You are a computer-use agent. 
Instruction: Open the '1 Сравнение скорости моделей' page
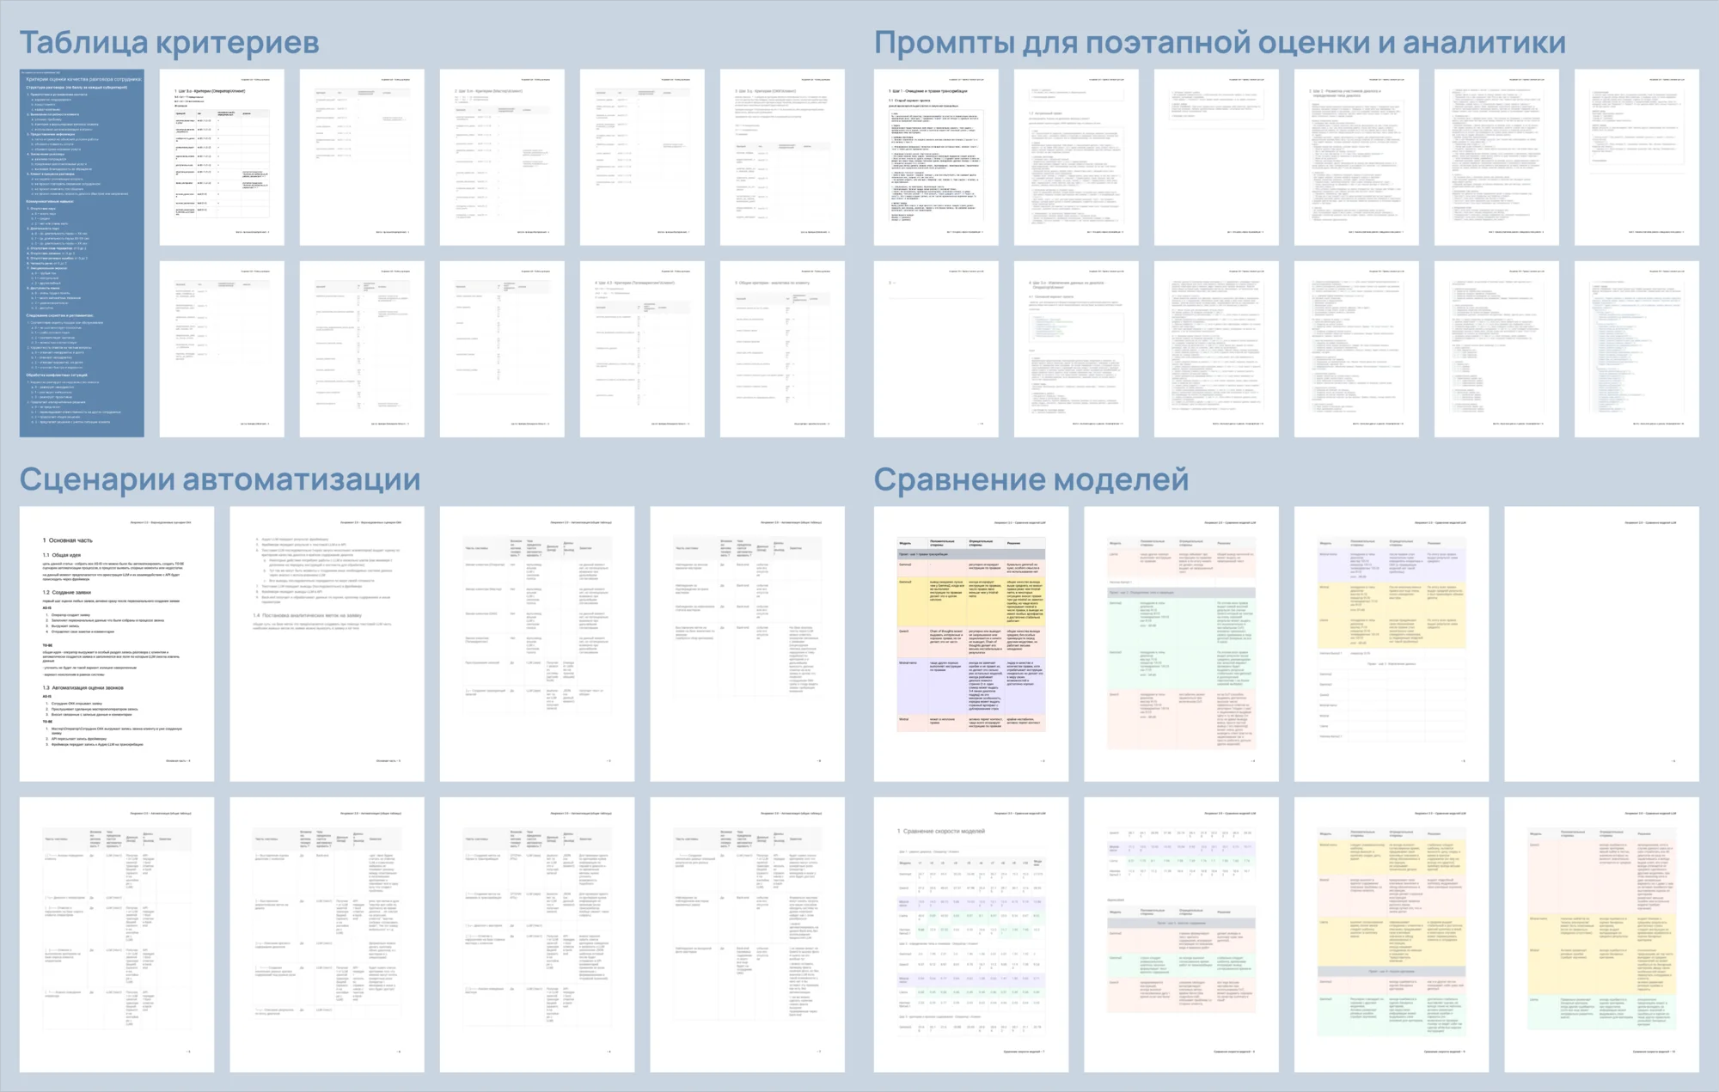971,934
